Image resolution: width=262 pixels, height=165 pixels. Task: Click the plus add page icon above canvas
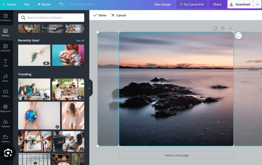coord(231,28)
